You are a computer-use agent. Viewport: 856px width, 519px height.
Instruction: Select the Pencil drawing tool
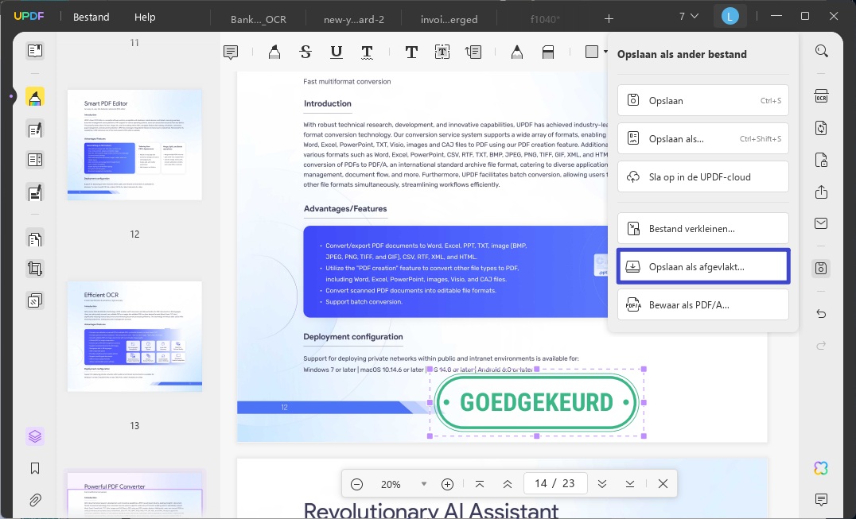[516, 52]
